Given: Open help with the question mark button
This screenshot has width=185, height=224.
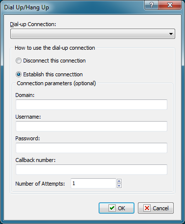Looking at the screenshot, I should [152, 5].
